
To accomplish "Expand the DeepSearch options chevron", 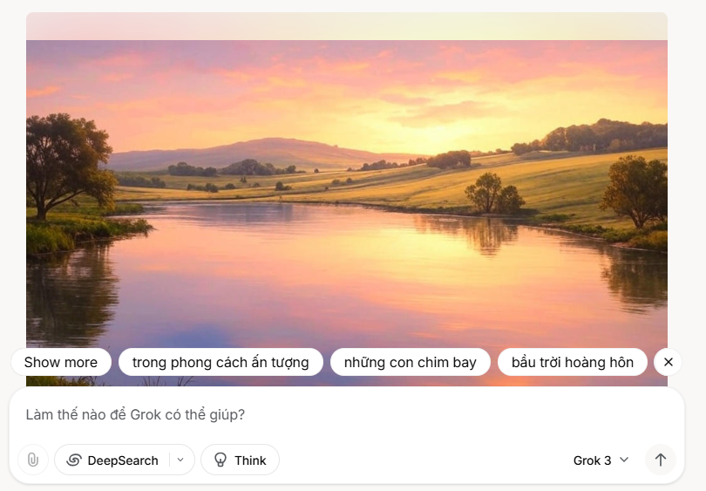I will pyautogui.click(x=180, y=460).
